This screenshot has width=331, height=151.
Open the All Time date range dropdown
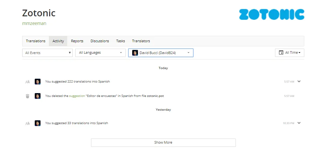(x=290, y=53)
